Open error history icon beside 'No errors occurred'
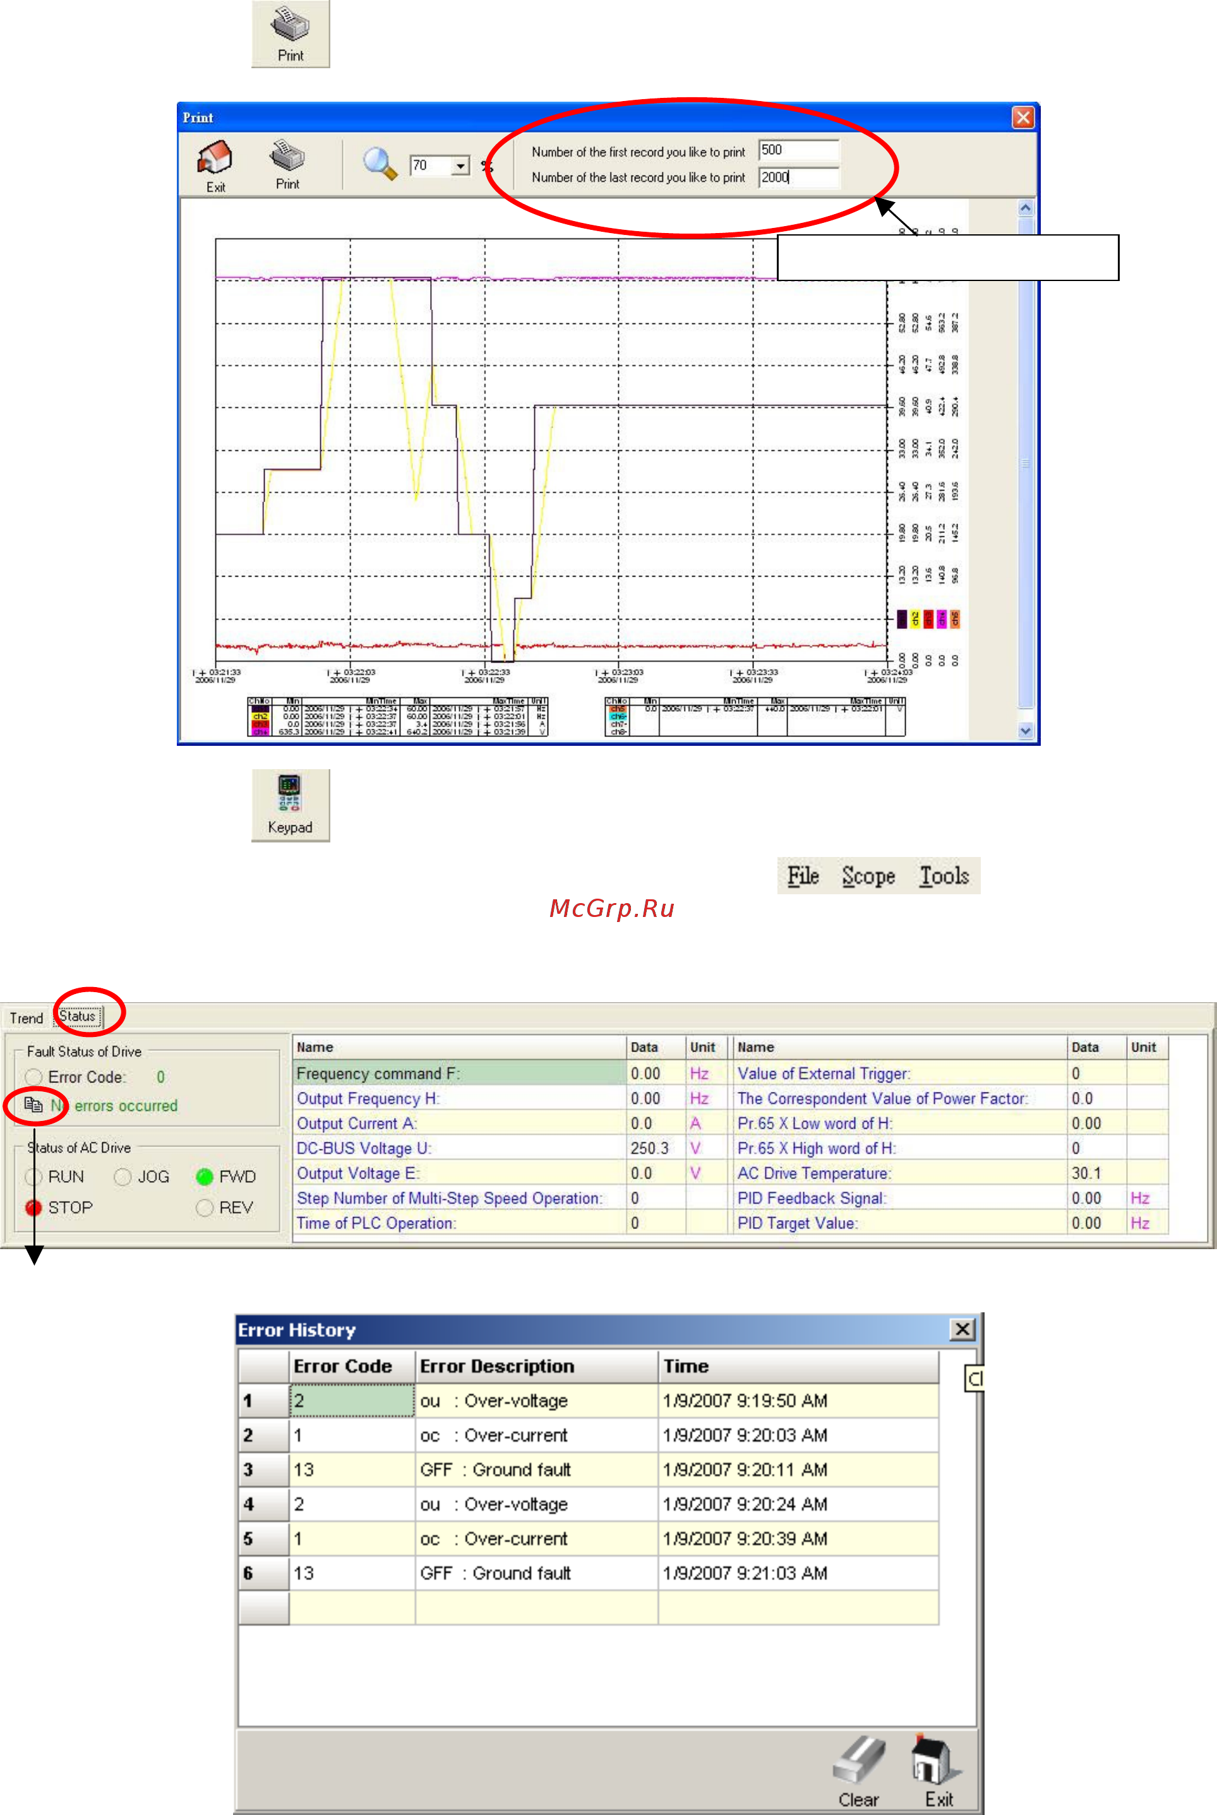The image size is (1217, 1815). coord(33,1104)
